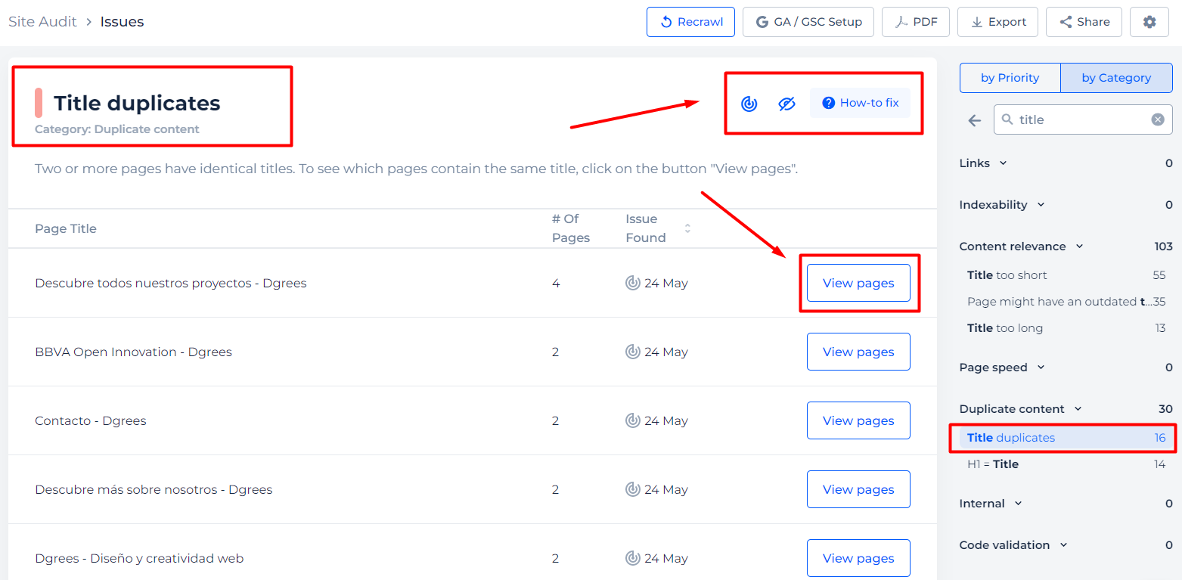The image size is (1182, 580).
Task: Select the H1 = Title issue
Action: [x=1066, y=464]
